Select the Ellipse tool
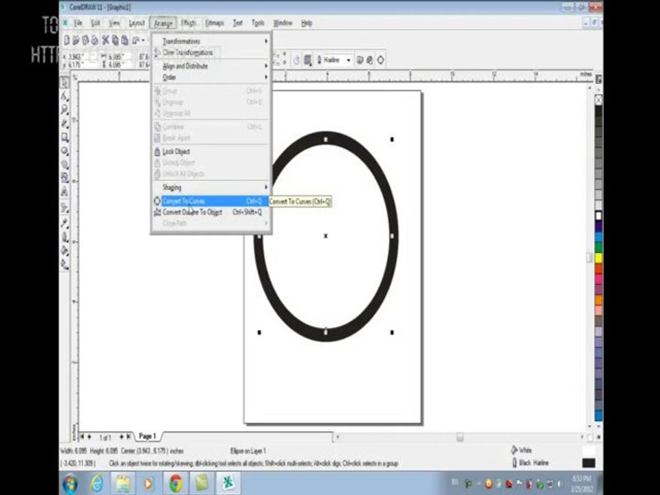The width and height of the screenshot is (660, 495). [x=65, y=151]
